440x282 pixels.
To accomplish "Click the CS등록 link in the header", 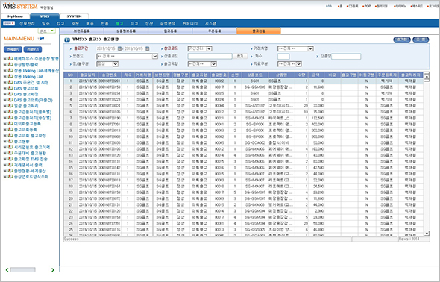I will [x=353, y=6].
